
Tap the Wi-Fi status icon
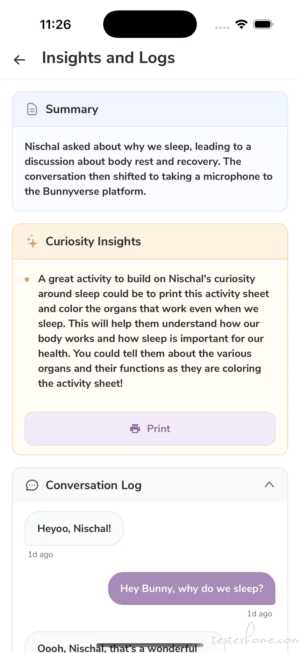(241, 24)
